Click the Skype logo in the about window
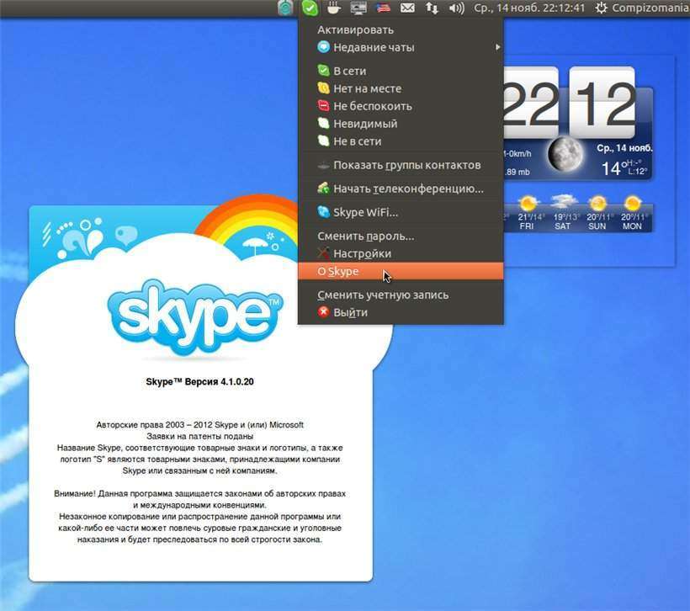The height and width of the screenshot is (611, 690). pyautogui.click(x=194, y=317)
